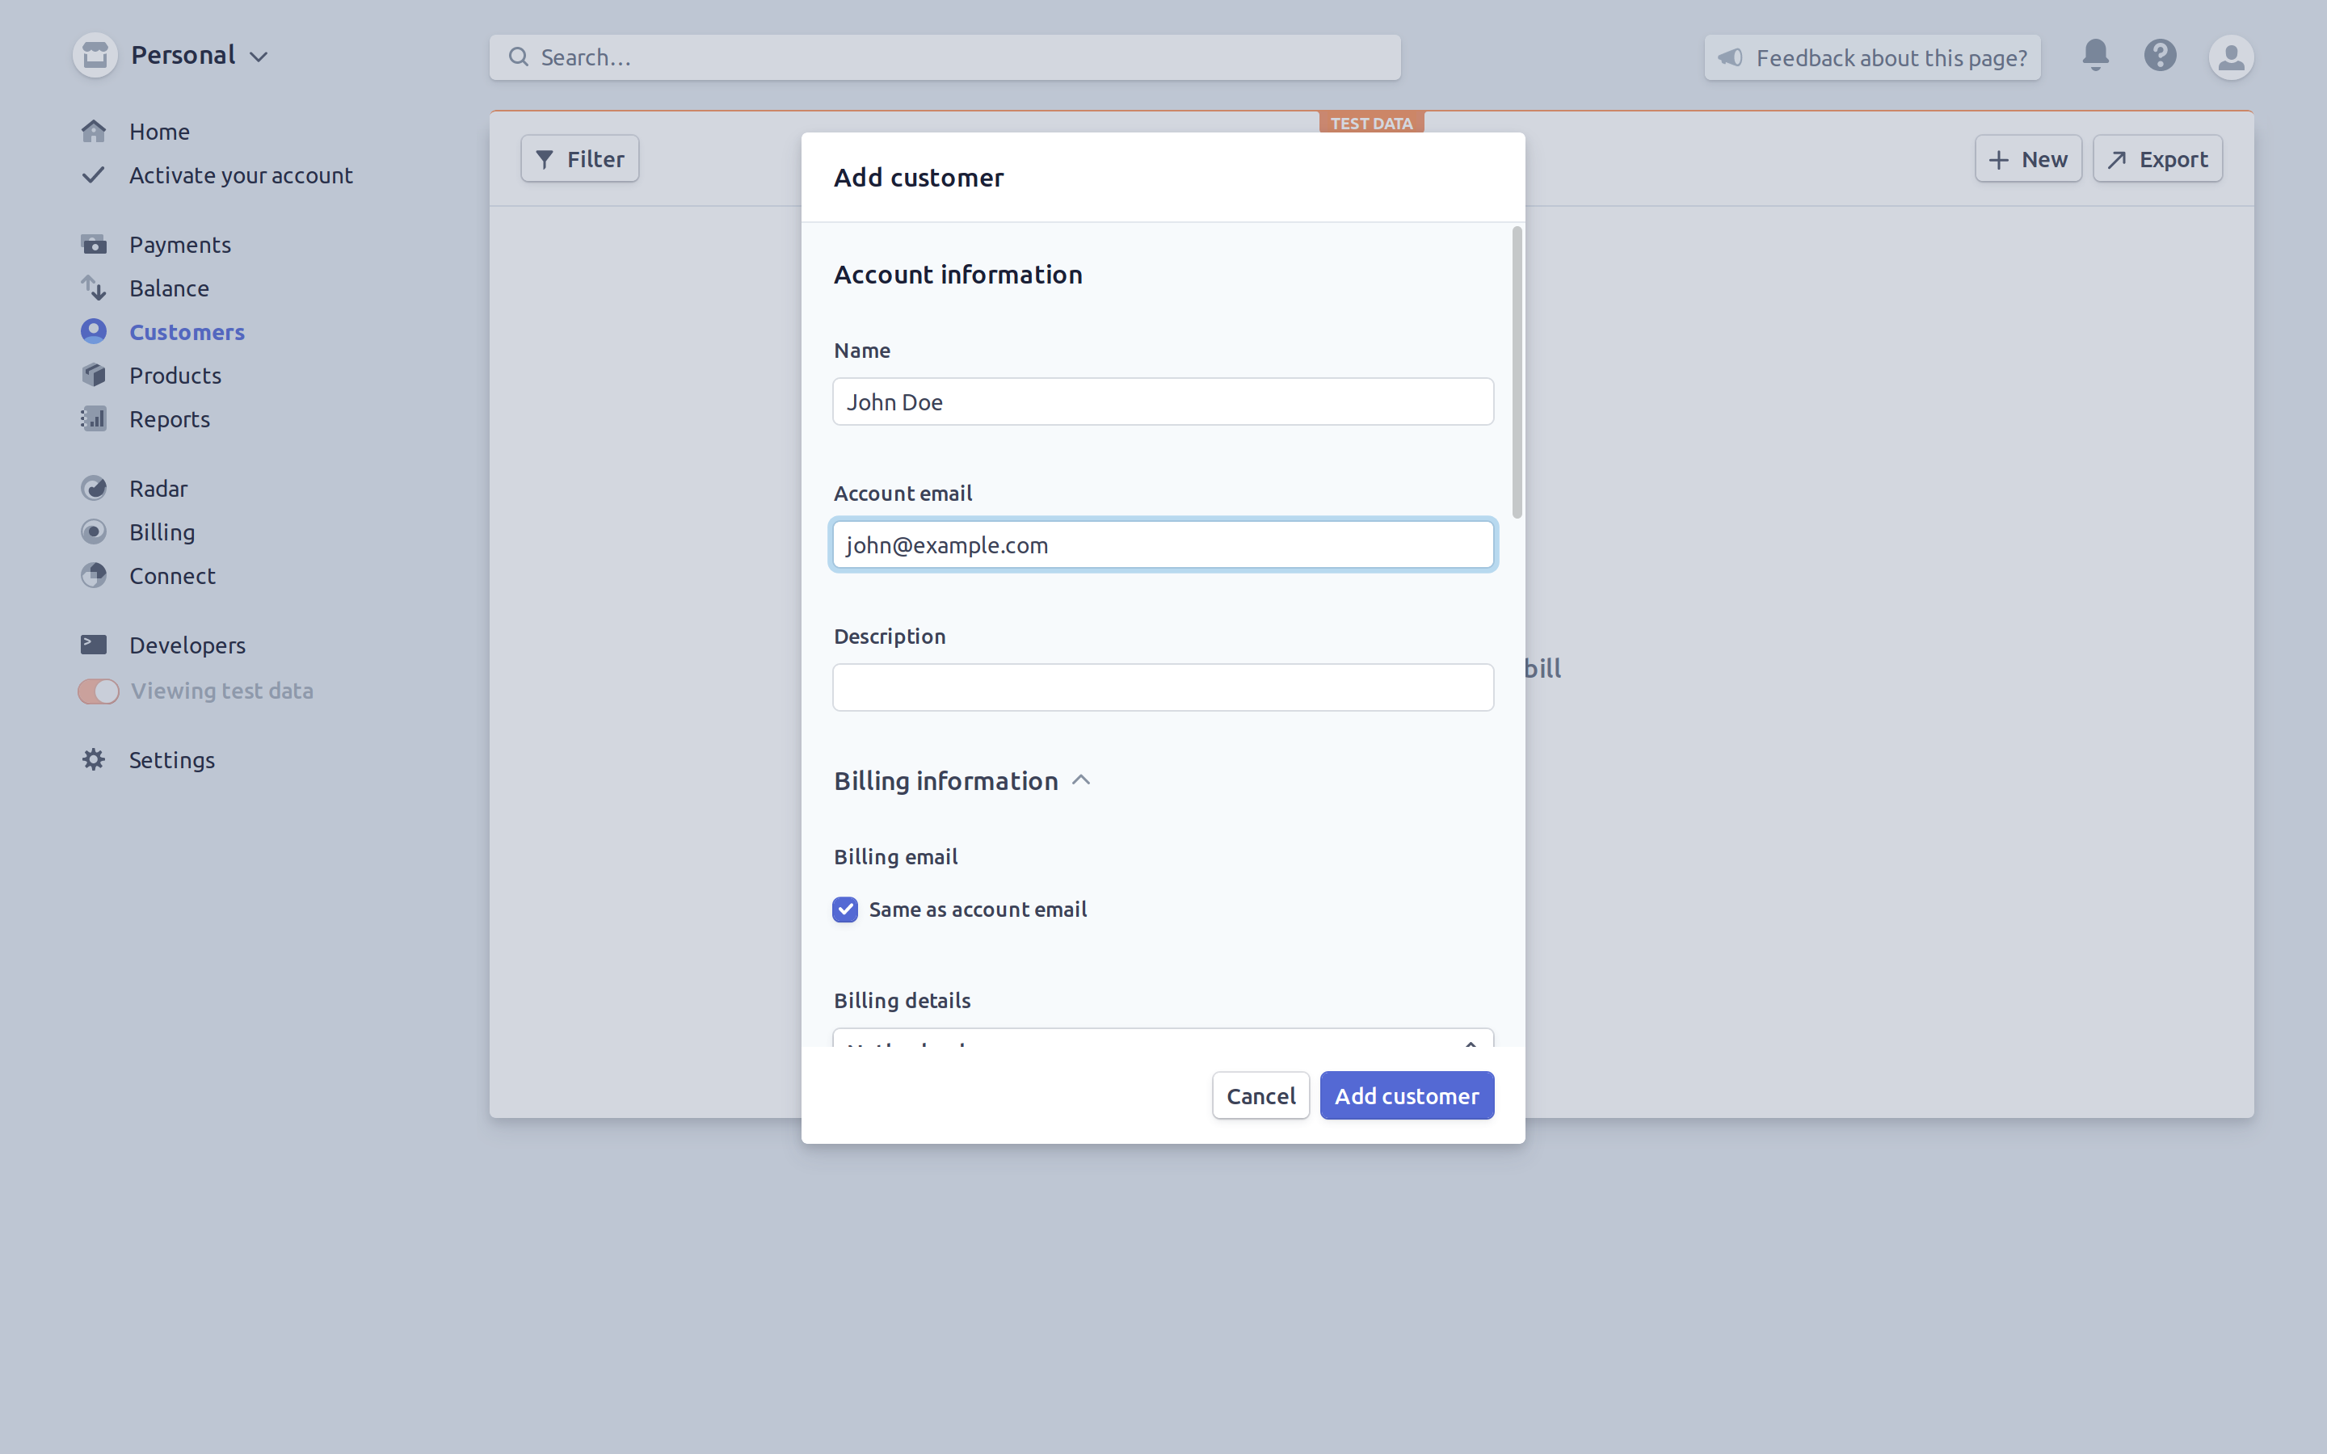The height and width of the screenshot is (1454, 2327).
Task: Open the notifications bell
Action: [2094, 56]
